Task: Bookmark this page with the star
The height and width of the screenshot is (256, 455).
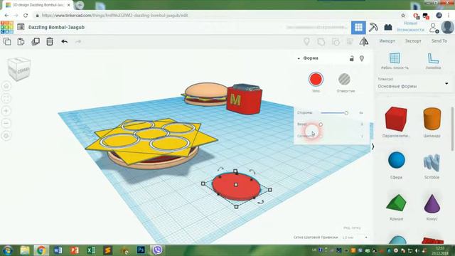Action: click(403, 16)
